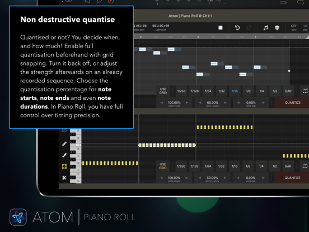
Task: Click the Atom app logo icon
Action: click(18, 217)
